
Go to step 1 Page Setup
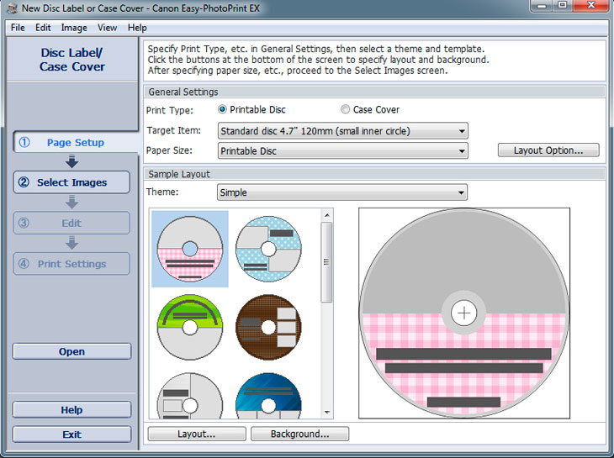coord(75,142)
